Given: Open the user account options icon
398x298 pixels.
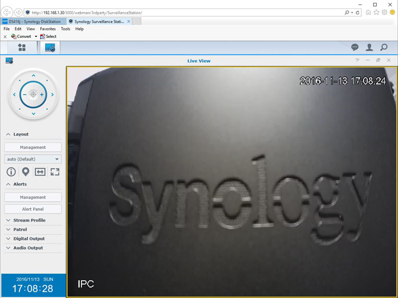Looking at the screenshot, I should (x=369, y=47).
